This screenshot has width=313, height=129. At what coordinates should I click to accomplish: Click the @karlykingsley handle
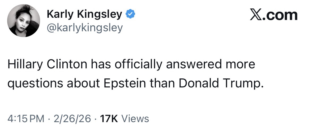85,27
